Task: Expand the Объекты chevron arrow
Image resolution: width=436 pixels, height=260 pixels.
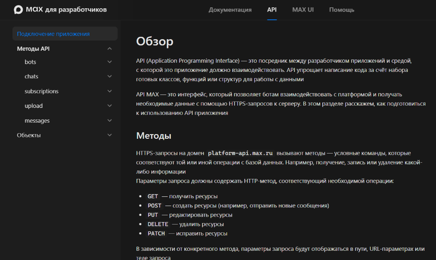Action: coord(109,135)
